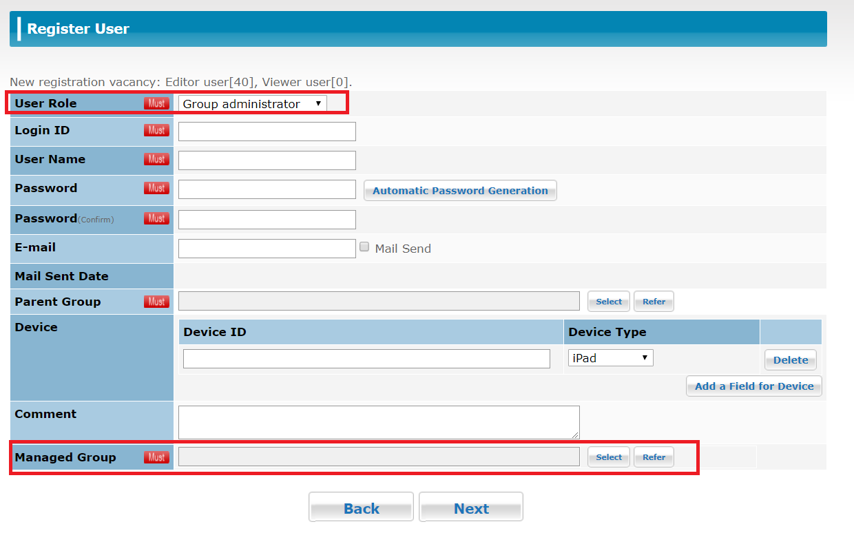Screen dimensions: 854x533
Task: Click the Password confirm field
Action: tap(267, 220)
